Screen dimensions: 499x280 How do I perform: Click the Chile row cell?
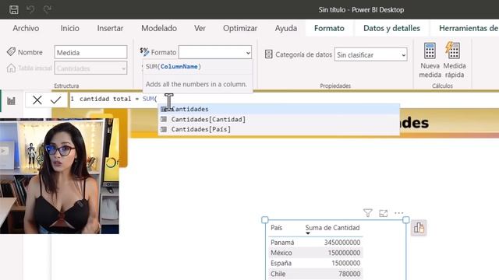click(278, 274)
